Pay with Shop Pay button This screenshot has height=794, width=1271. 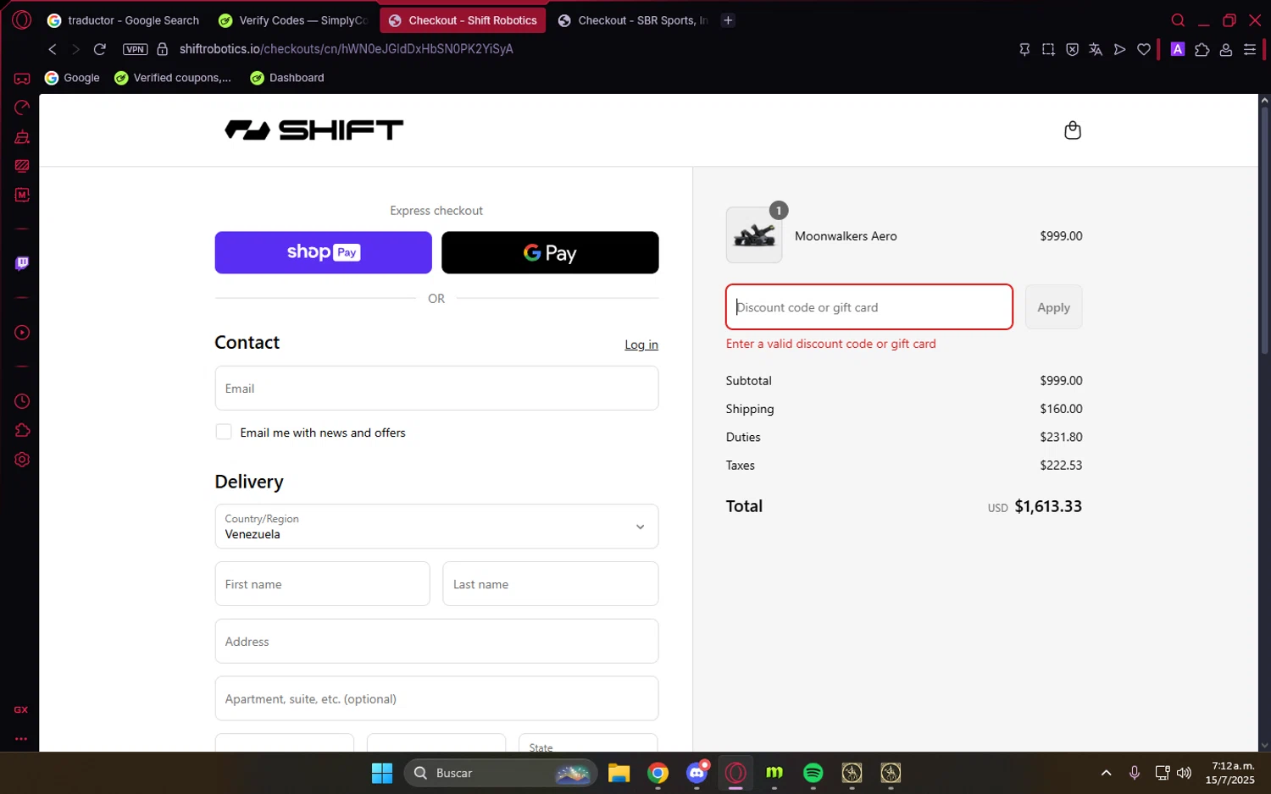pos(323,252)
